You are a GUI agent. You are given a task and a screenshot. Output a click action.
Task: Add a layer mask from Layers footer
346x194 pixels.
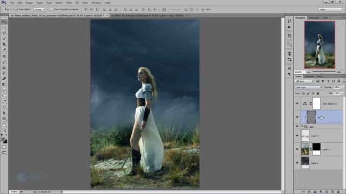click(315, 192)
